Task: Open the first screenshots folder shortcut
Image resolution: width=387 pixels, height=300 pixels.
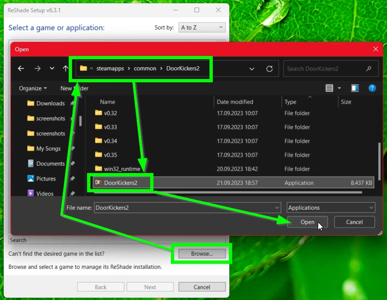Action: (50, 118)
